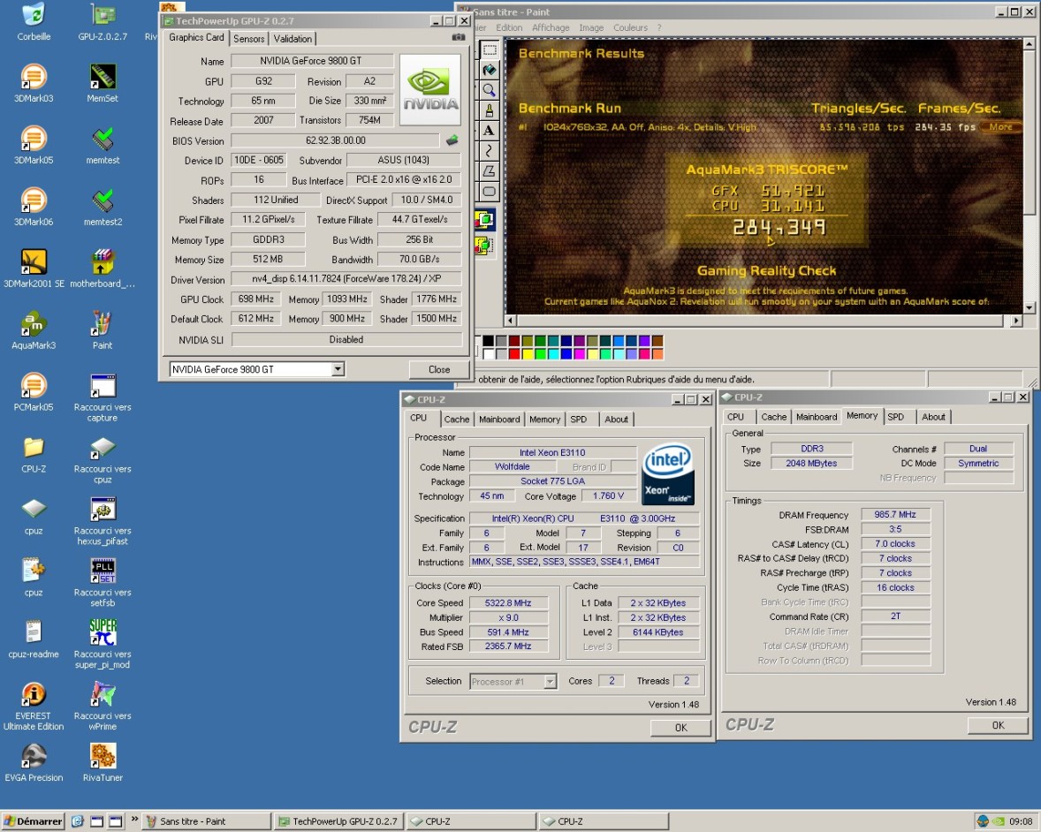Screen dimensions: 1041x832
Task: Open the Image menu in Paint
Action: pos(591,28)
